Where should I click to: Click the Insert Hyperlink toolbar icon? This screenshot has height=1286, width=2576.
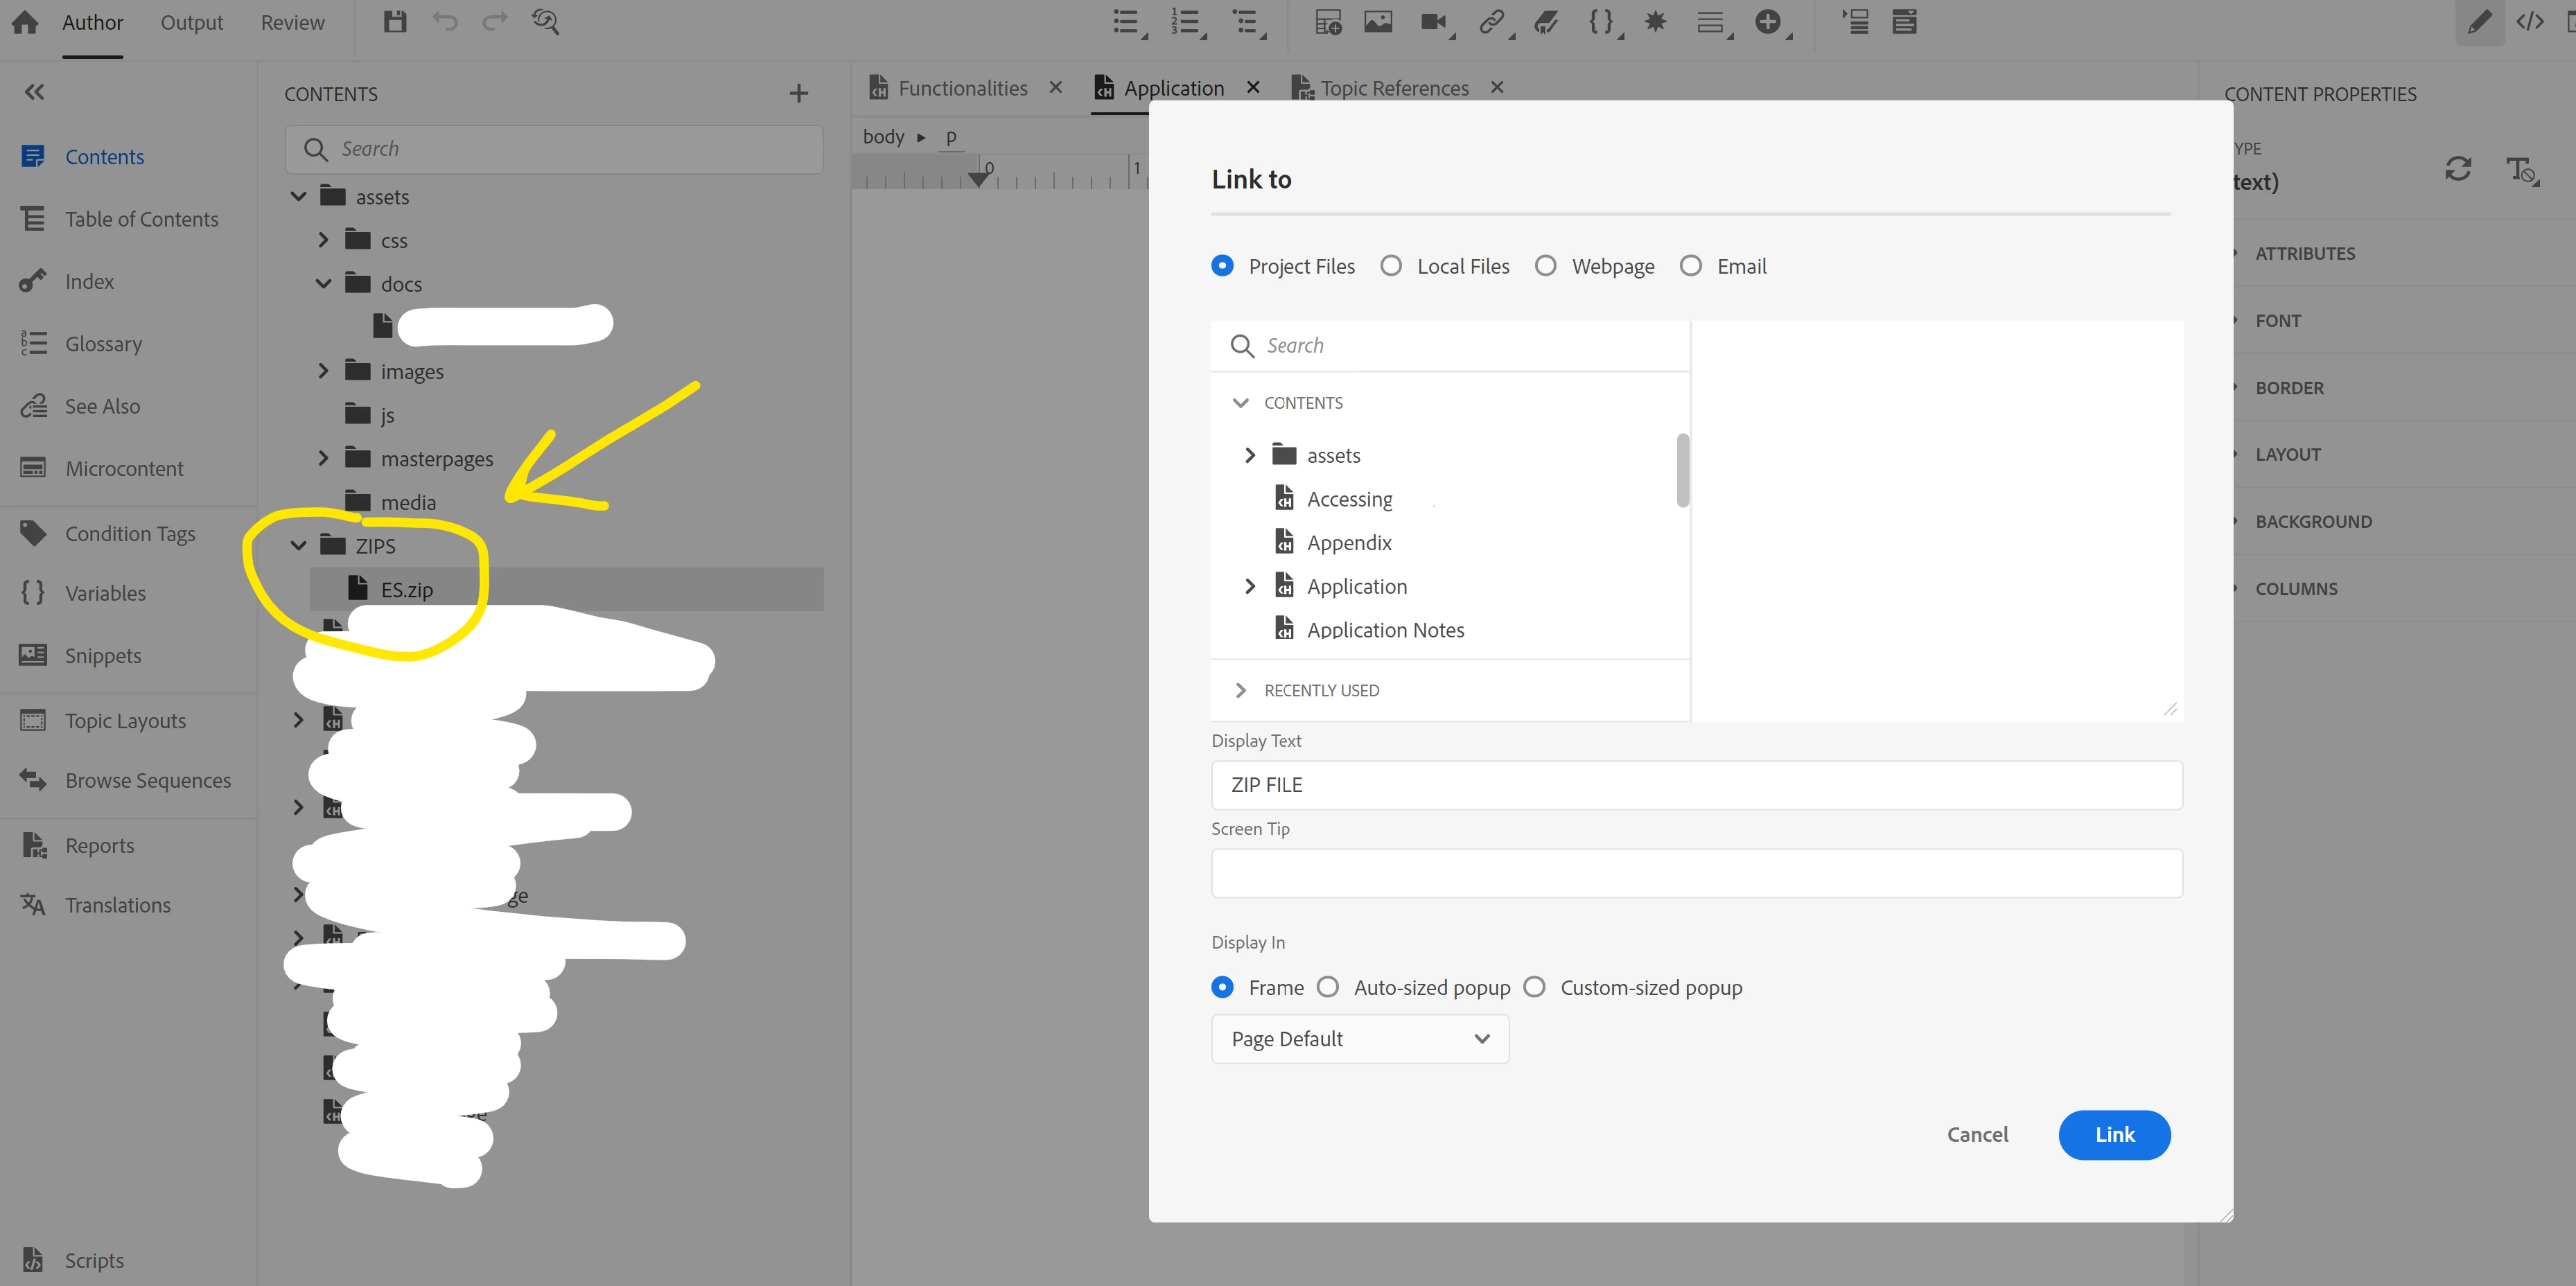point(1491,22)
